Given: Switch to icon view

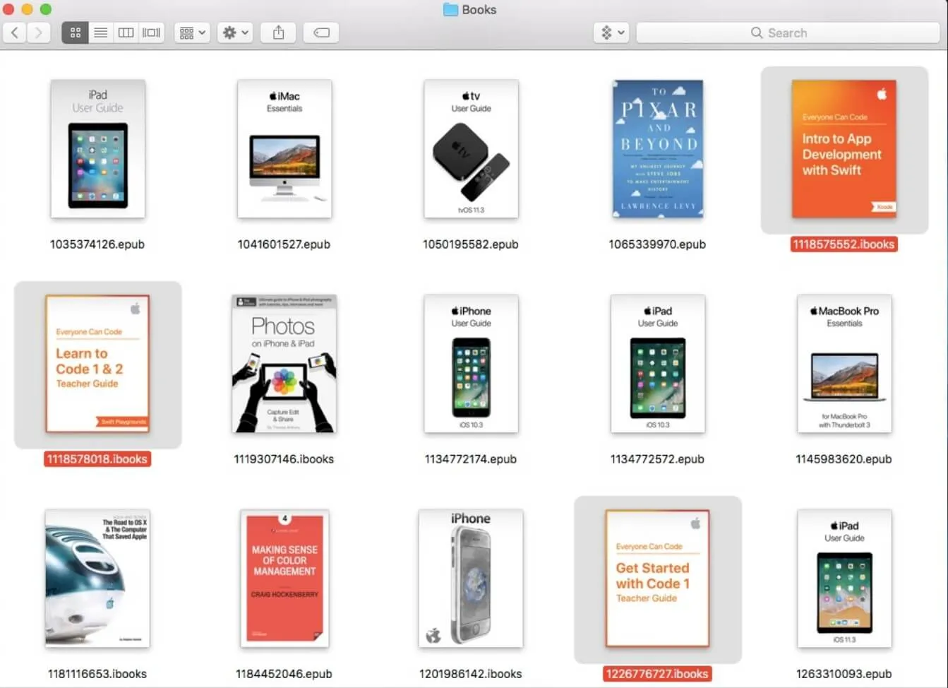Looking at the screenshot, I should tap(76, 32).
